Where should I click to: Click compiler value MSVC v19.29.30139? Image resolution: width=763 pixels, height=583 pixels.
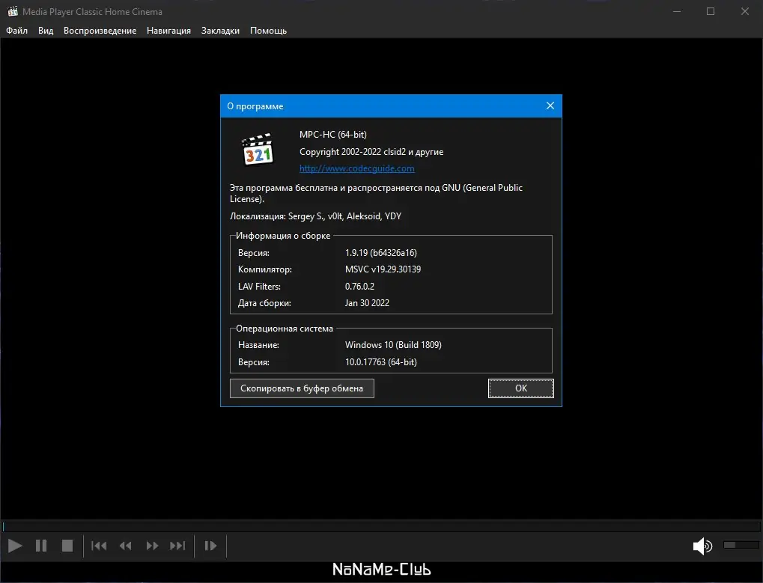pyautogui.click(x=383, y=269)
